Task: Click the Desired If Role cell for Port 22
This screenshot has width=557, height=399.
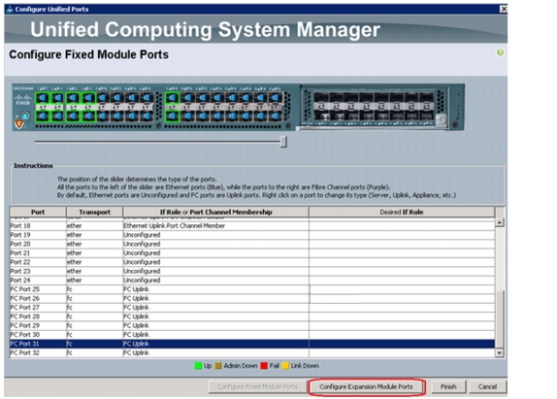Action: coord(402,262)
